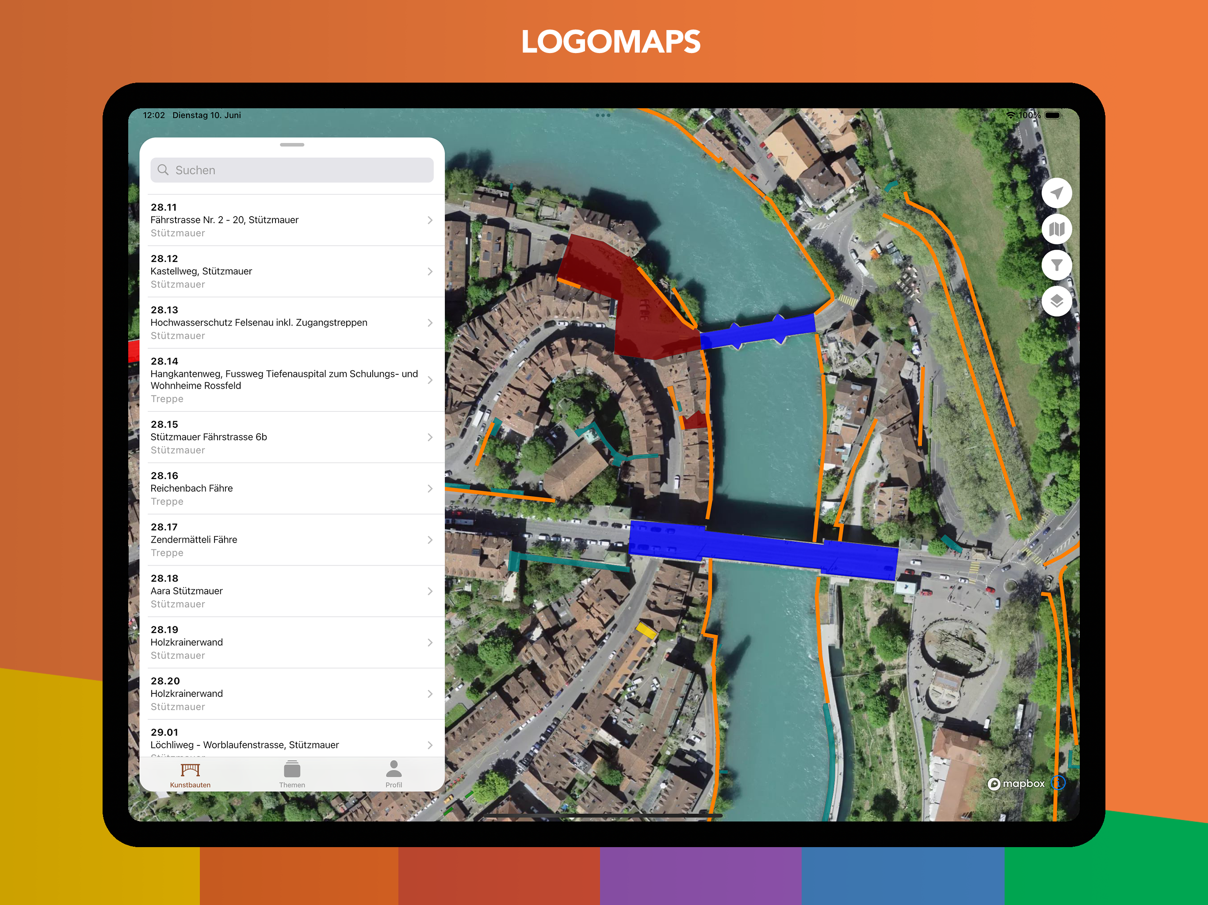
Task: Click the panel's grab handle
Action: [292, 144]
